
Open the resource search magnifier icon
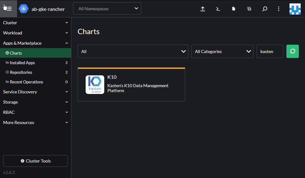coord(265,9)
